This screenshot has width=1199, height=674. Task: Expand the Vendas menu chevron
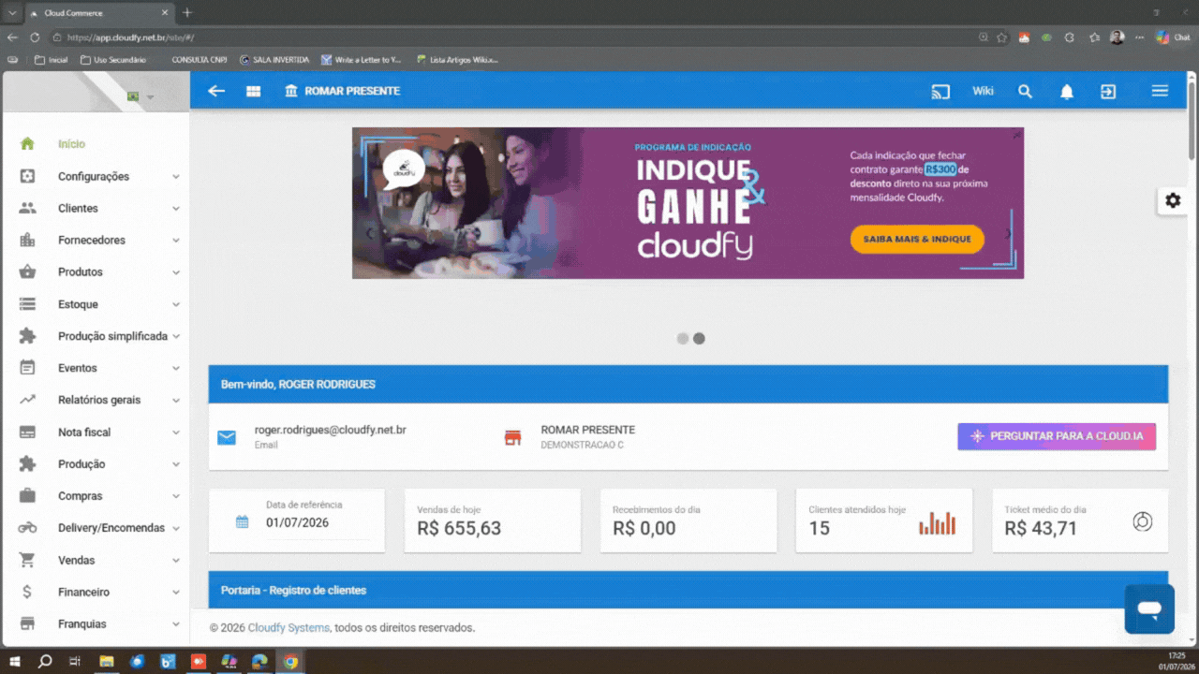[x=176, y=560]
